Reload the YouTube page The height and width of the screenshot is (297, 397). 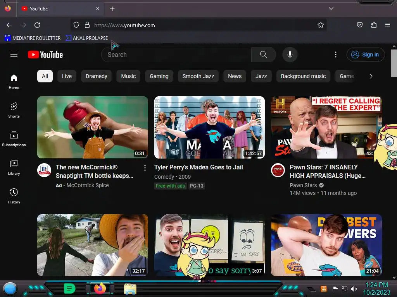coord(37,25)
